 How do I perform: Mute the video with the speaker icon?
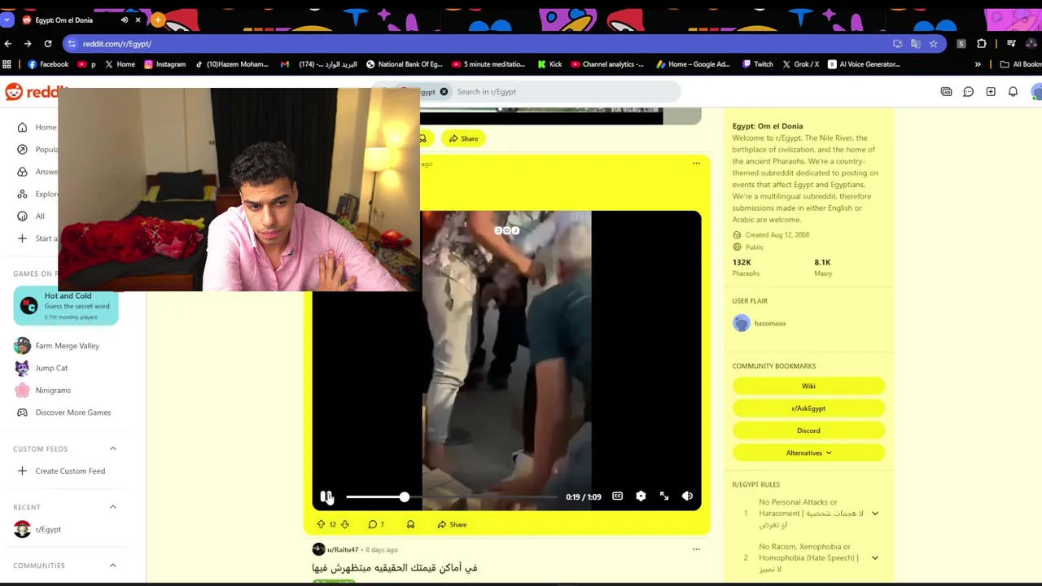(x=687, y=496)
